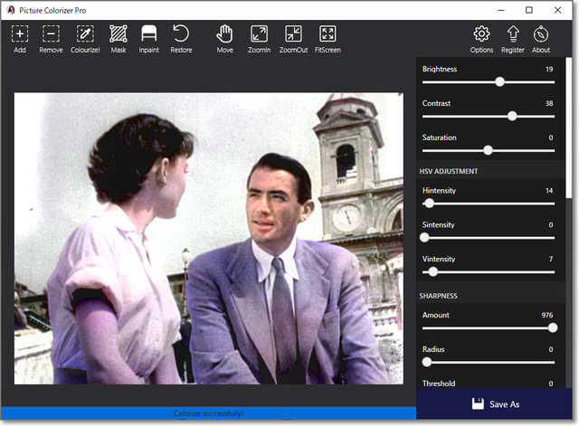Open the Register dialog
Image resolution: width=579 pixels, height=426 pixels.
(x=512, y=34)
